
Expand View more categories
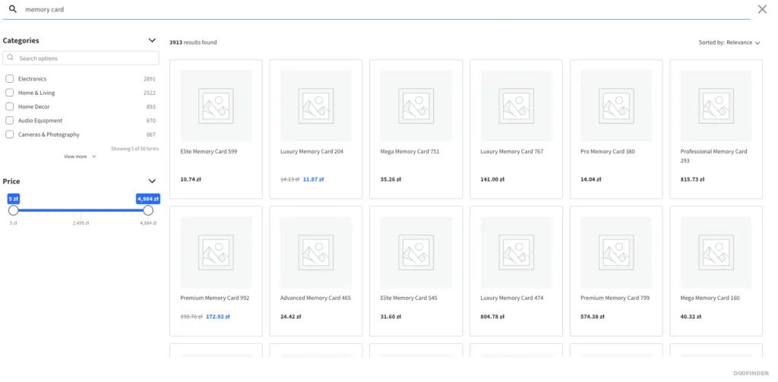(80, 156)
